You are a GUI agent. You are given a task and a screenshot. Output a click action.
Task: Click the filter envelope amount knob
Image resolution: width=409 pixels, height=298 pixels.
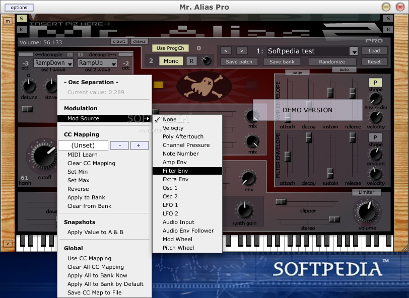(x=376, y=155)
